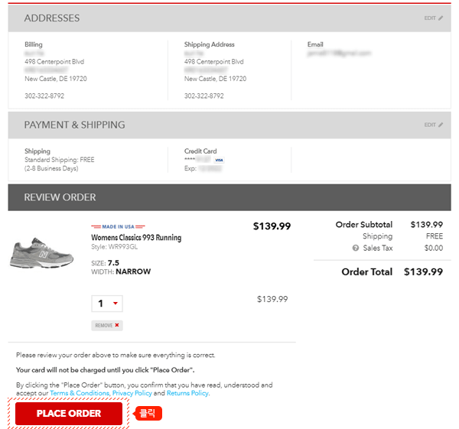Select the Addresses section header
The width and height of the screenshot is (459, 429).
pos(52,18)
